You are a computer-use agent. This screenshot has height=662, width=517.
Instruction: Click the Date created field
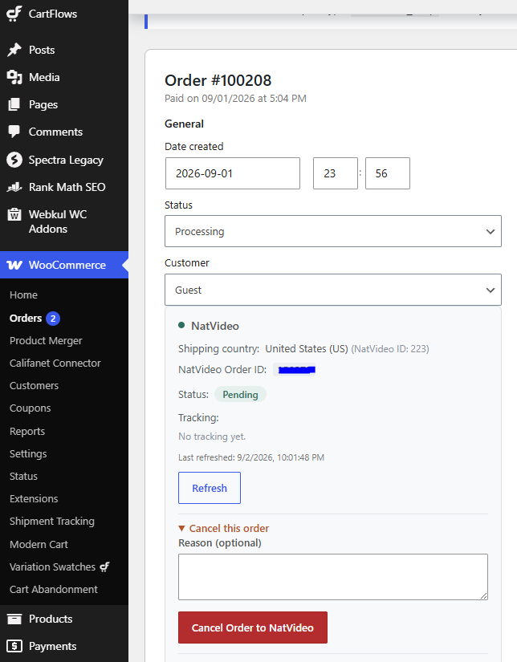(x=233, y=173)
